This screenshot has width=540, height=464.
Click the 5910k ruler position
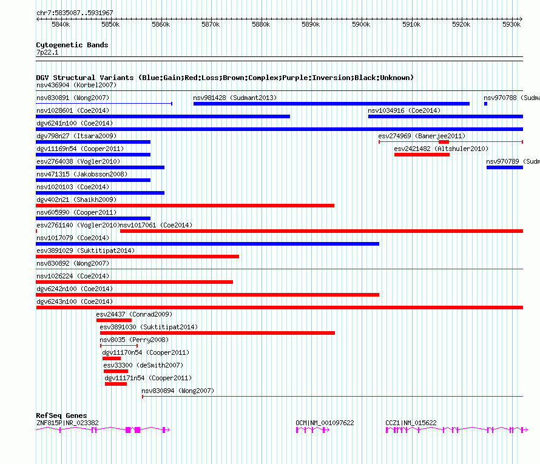click(411, 24)
